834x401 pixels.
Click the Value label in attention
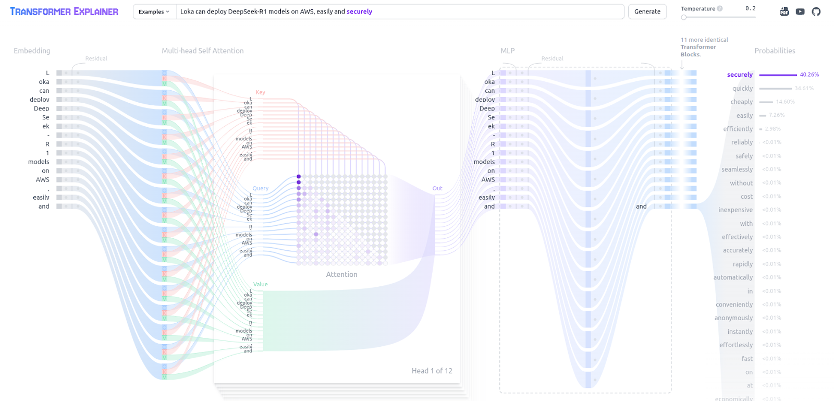click(x=261, y=284)
